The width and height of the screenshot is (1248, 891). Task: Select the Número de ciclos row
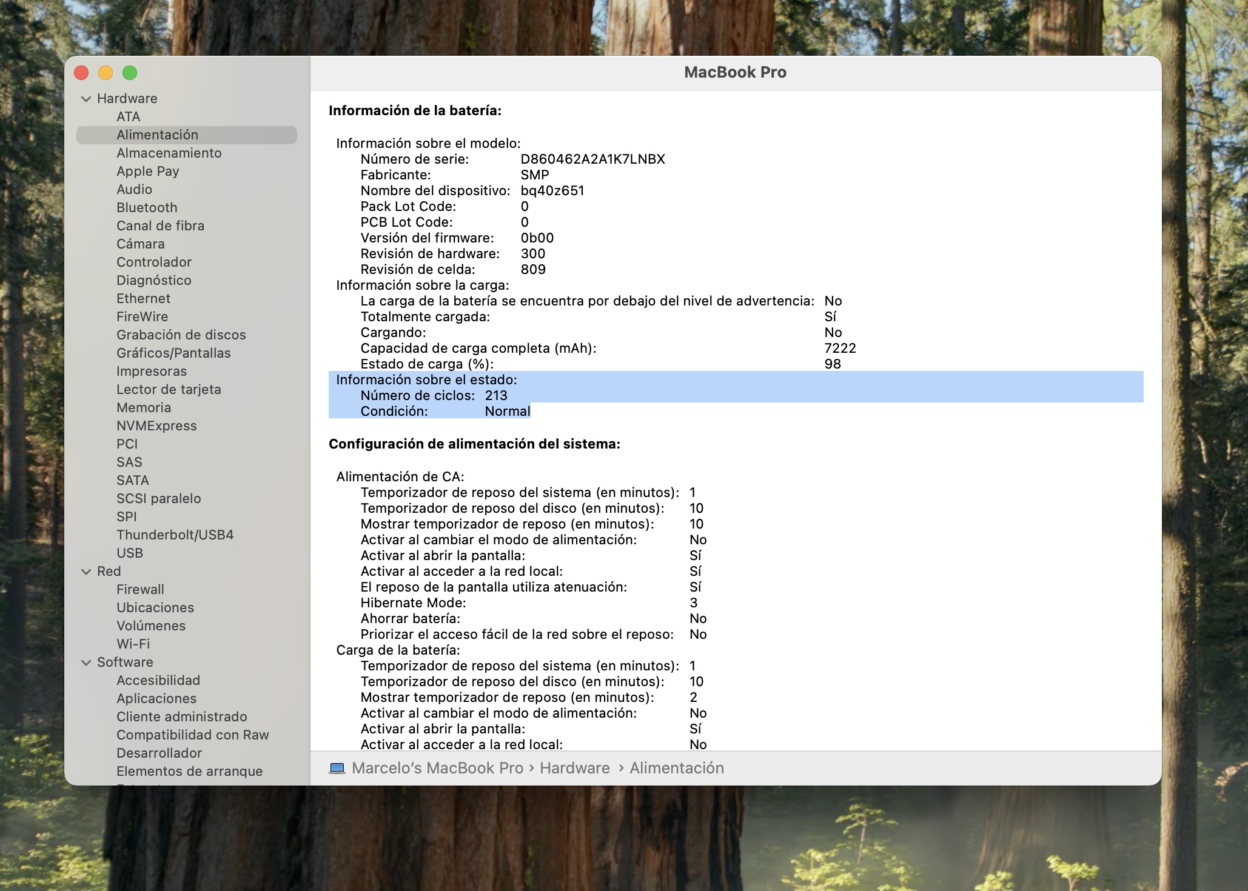(433, 395)
